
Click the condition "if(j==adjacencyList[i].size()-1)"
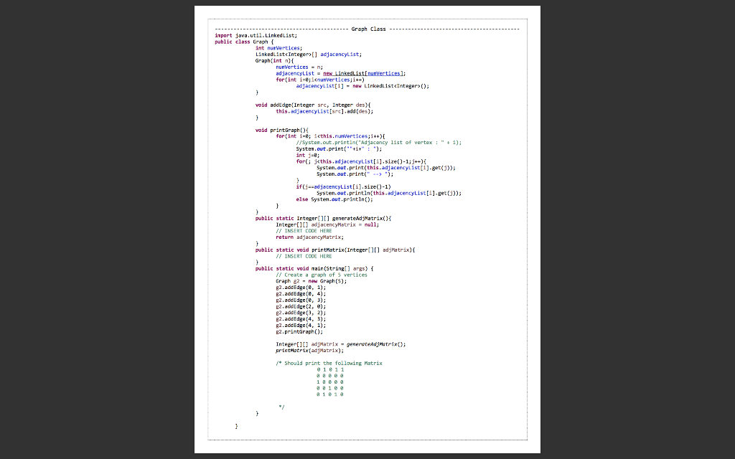pos(343,187)
